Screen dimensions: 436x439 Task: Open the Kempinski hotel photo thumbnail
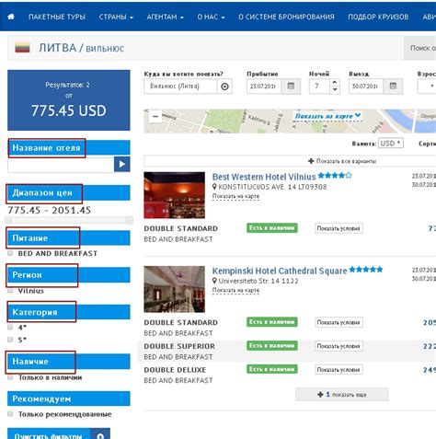pyautogui.click(x=174, y=289)
